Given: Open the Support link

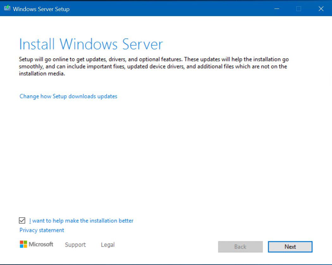Looking at the screenshot, I should pyautogui.click(x=75, y=245).
